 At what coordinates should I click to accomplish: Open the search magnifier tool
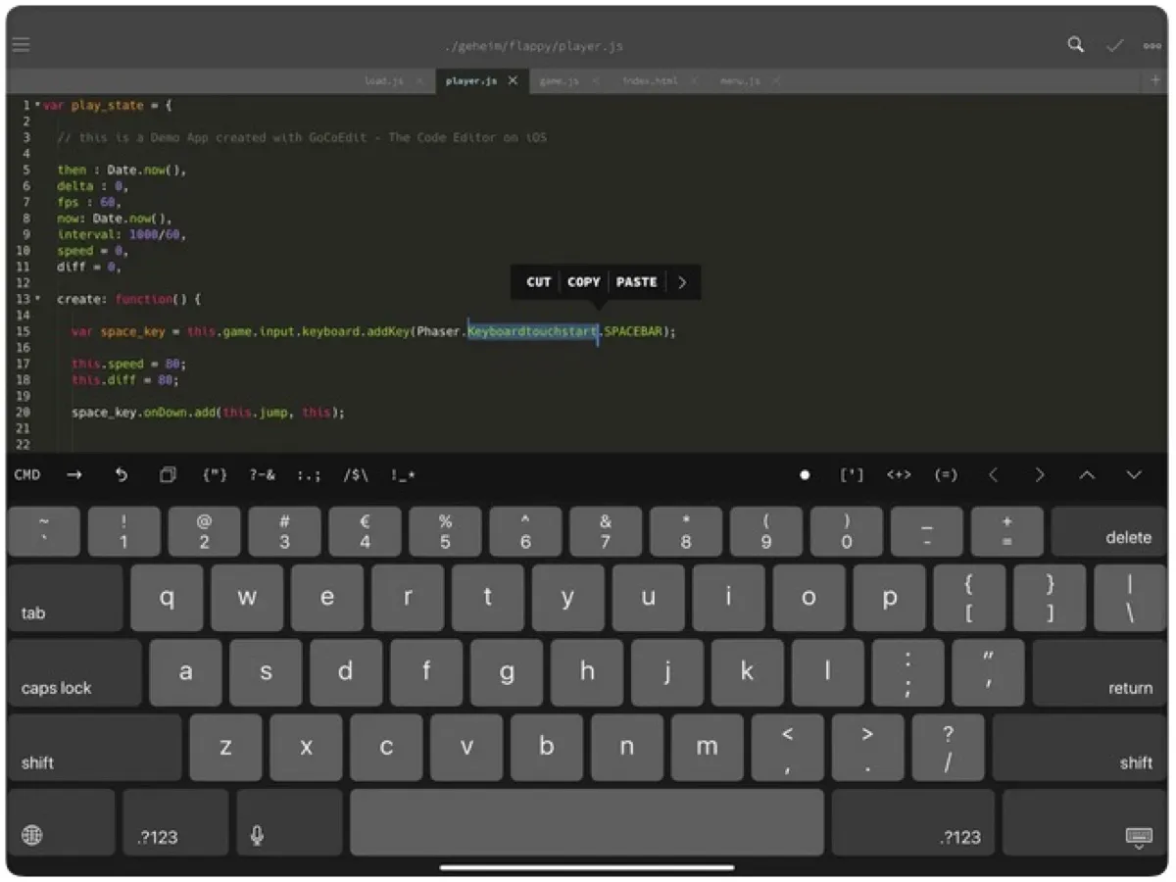1076,45
